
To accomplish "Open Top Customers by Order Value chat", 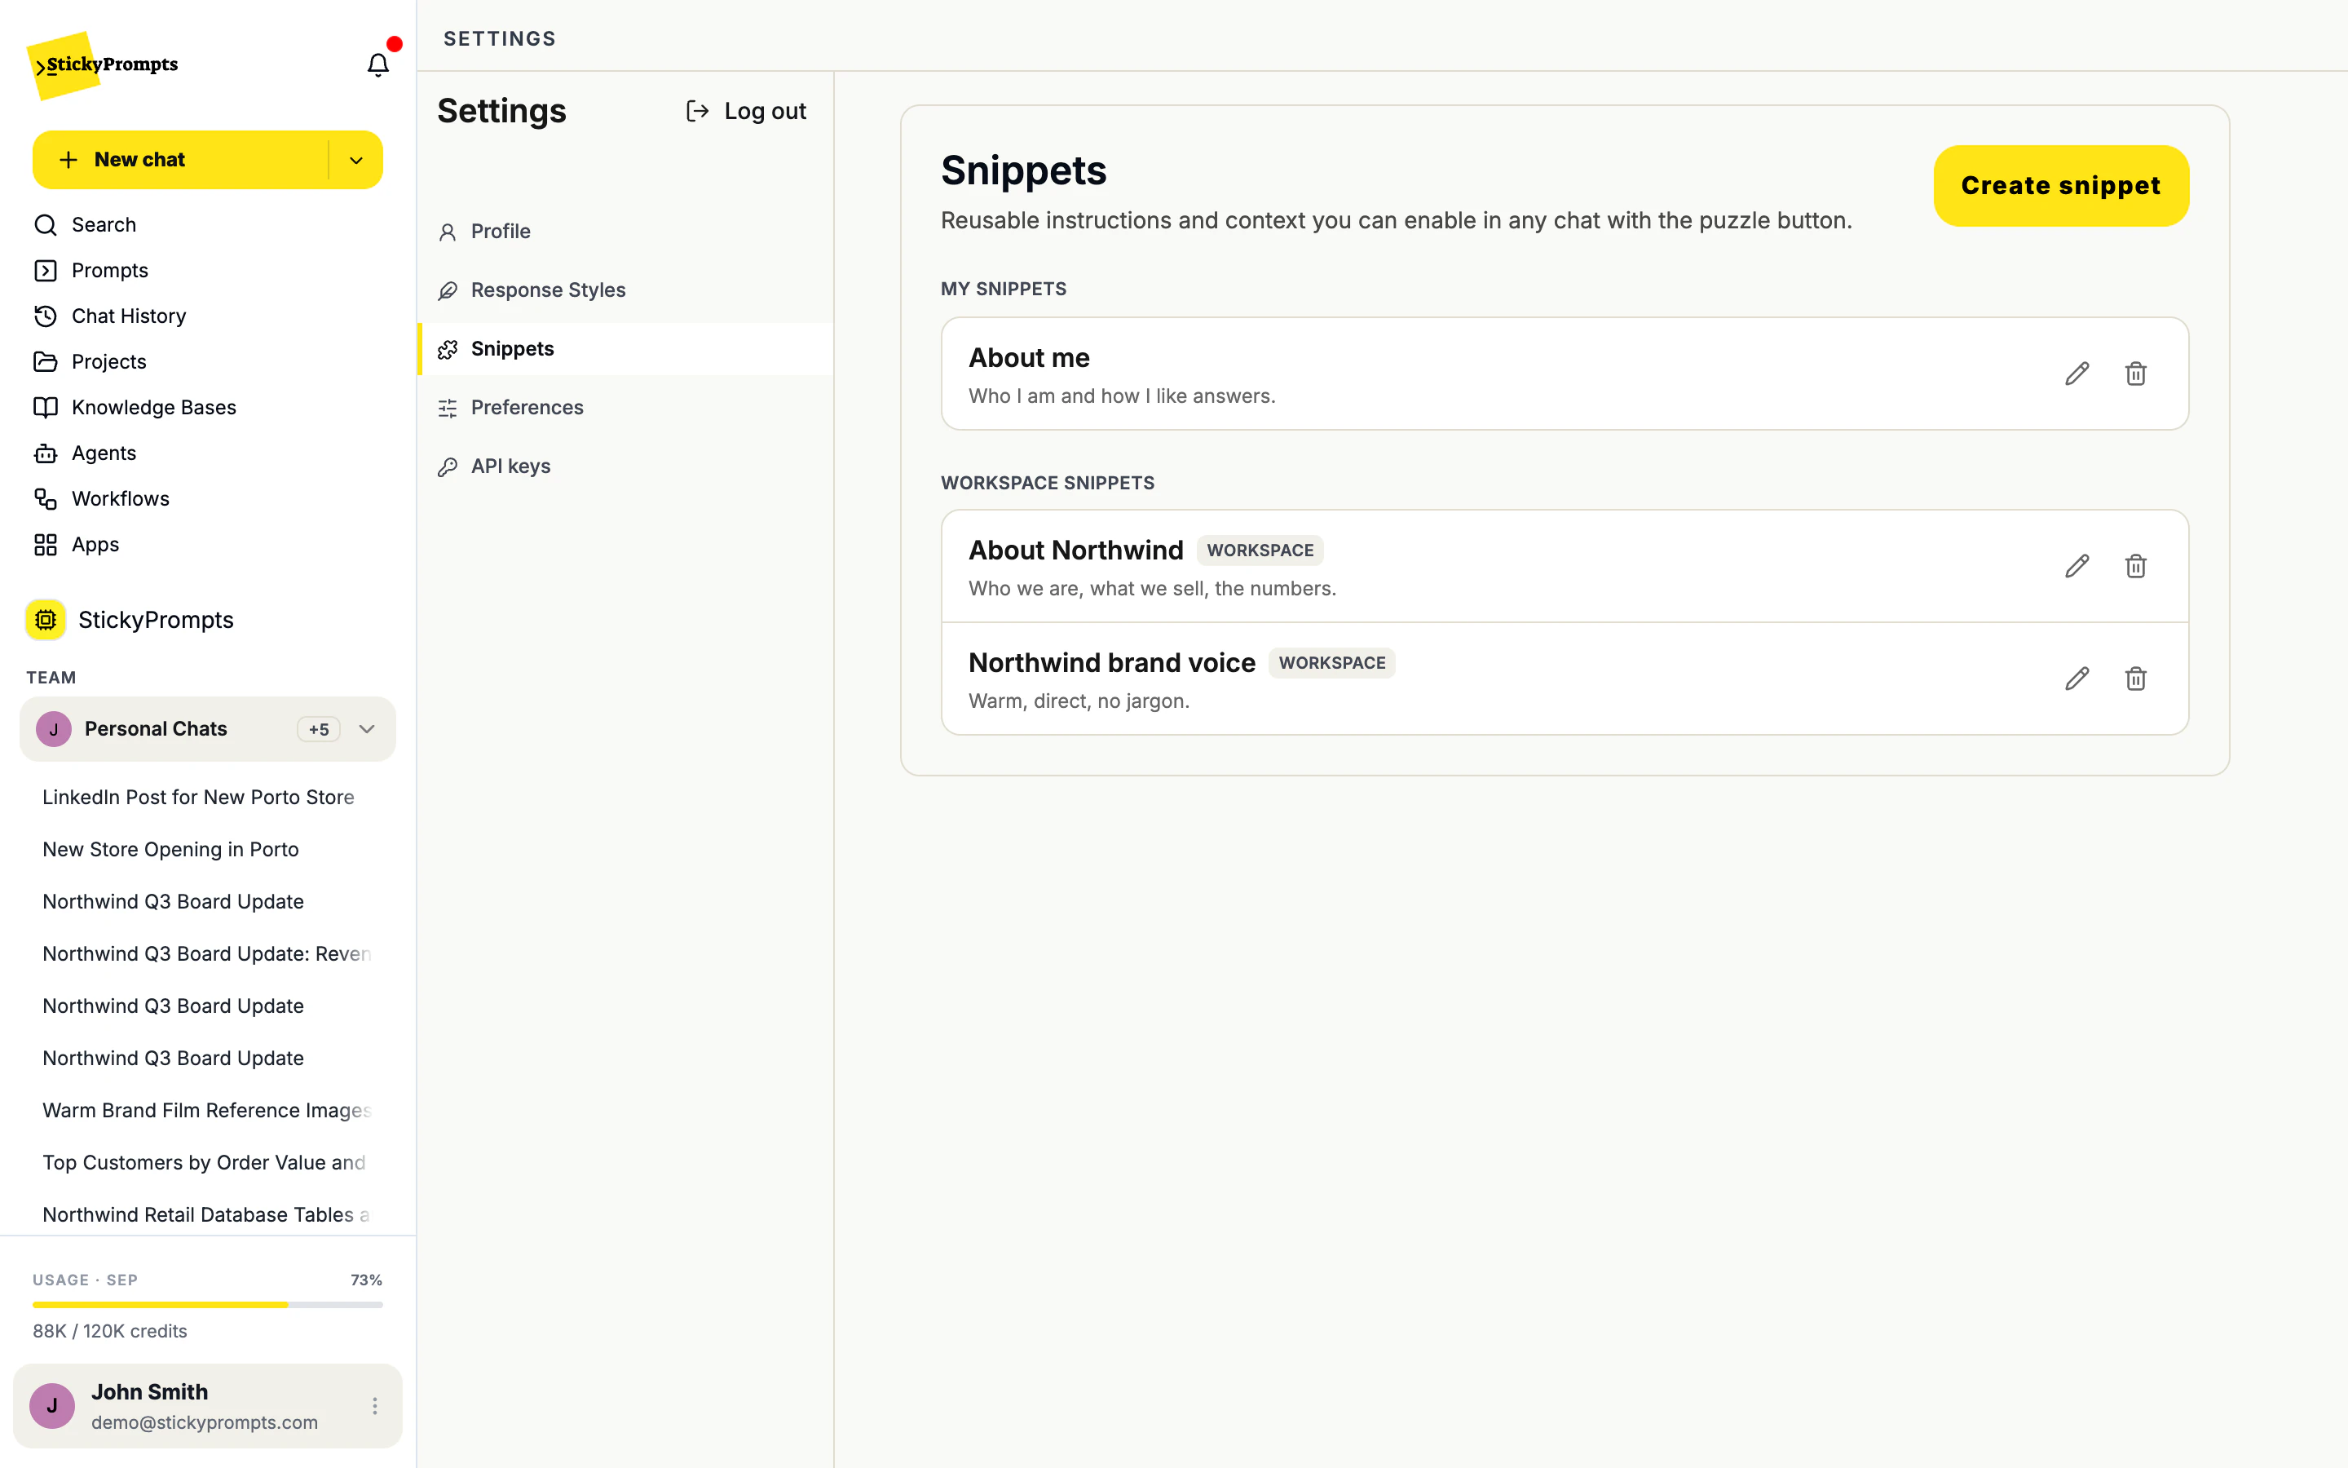I will click(204, 1163).
